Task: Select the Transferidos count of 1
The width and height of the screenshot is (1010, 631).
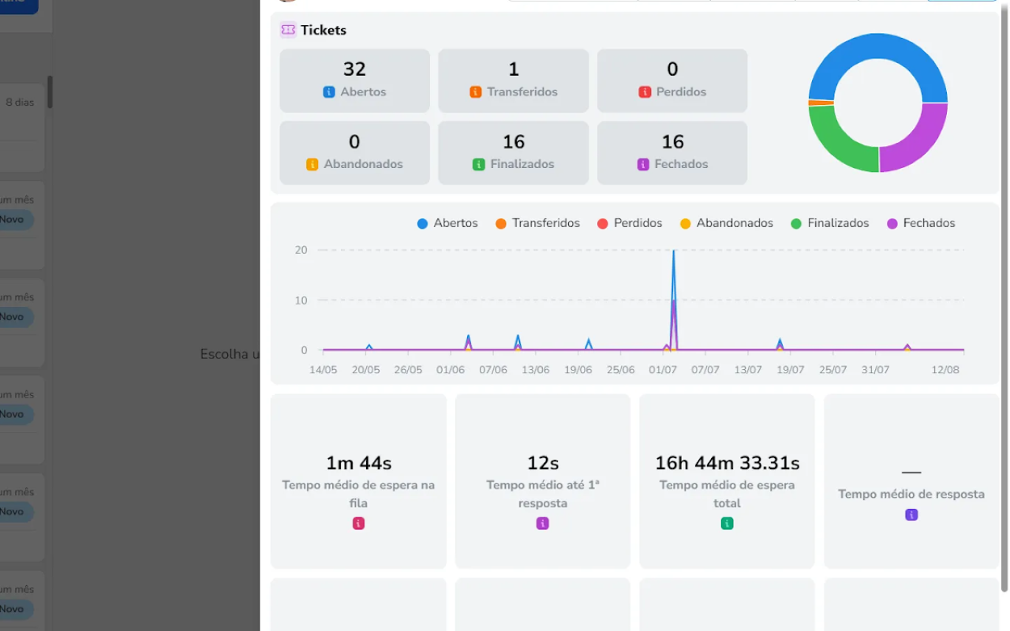Action: [x=514, y=69]
